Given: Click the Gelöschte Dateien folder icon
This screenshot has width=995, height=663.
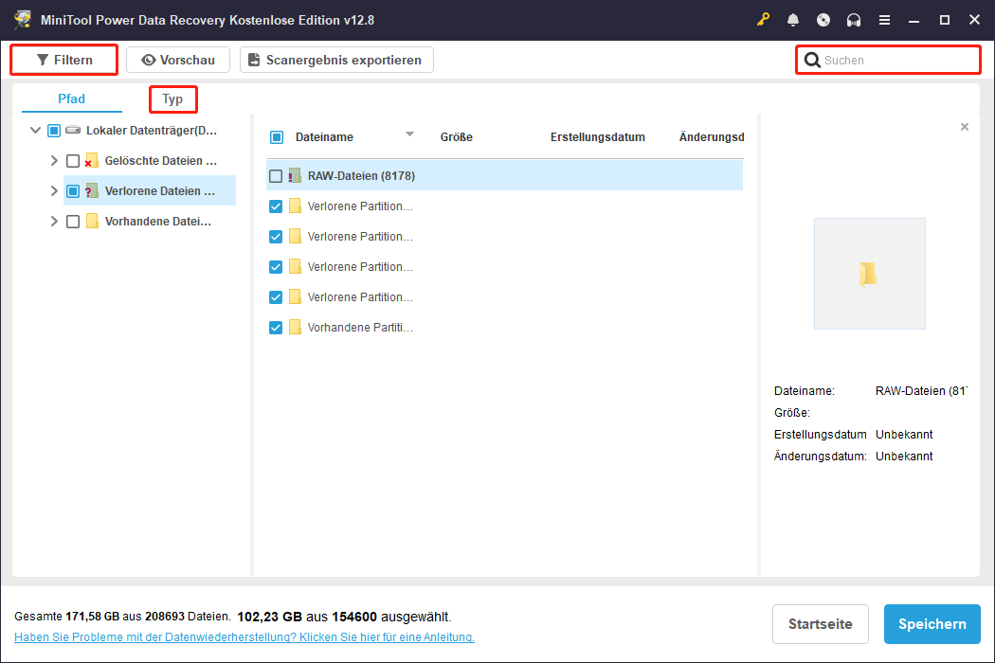Looking at the screenshot, I should point(91,160).
